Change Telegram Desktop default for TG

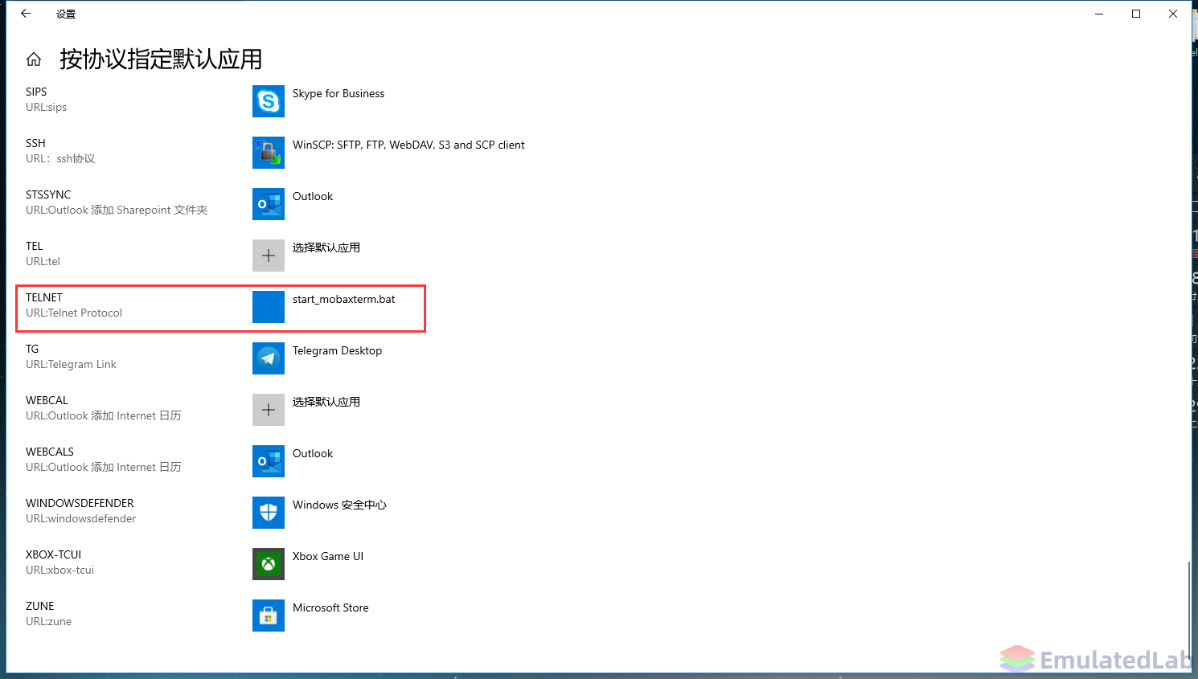(x=338, y=350)
